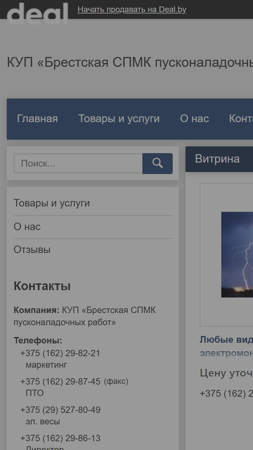The width and height of the screenshot is (253, 450).
Task: Click the magnifier search button
Action: [158, 164]
